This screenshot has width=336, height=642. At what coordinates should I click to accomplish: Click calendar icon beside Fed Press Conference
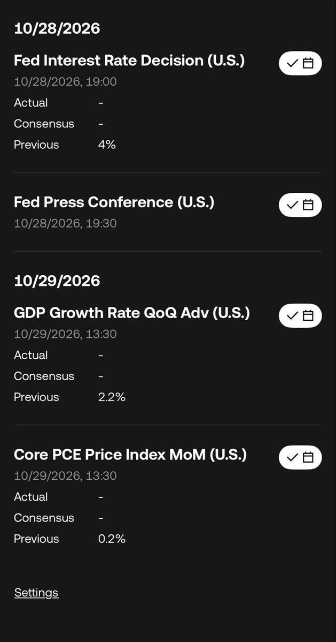pos(308,205)
